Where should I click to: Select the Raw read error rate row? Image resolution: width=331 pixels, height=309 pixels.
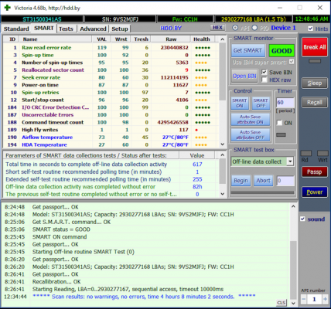point(111,48)
